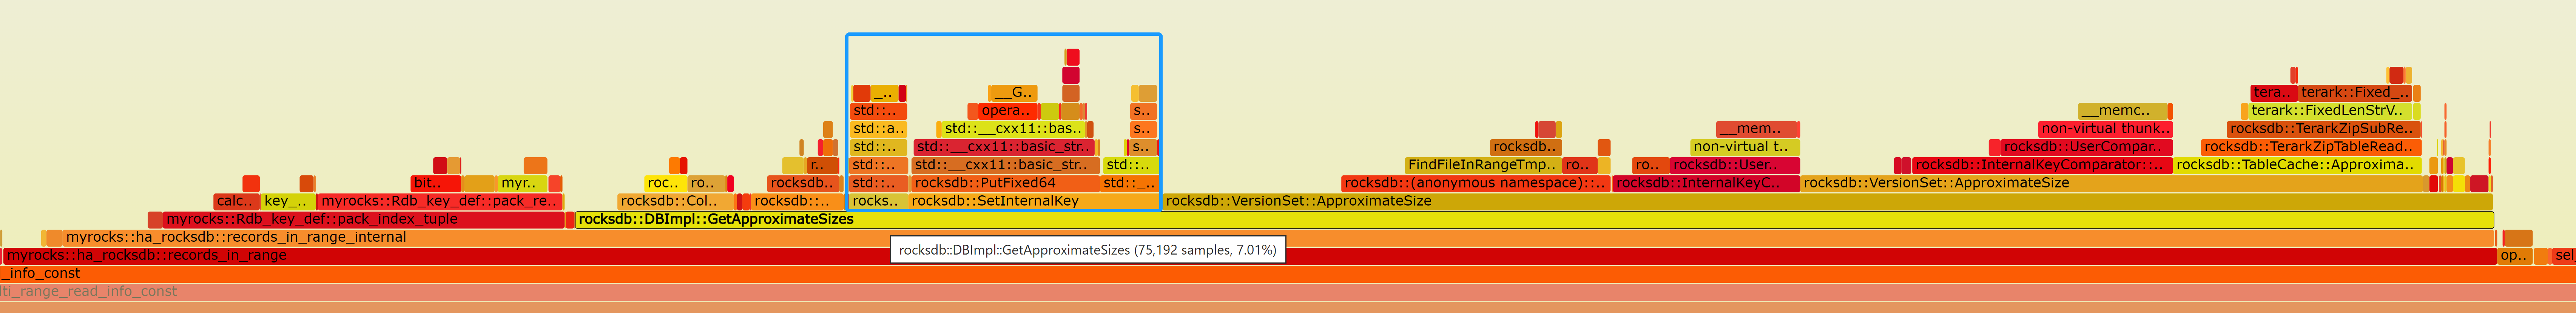Screen dimensions: 2576x313
Task: Click the std::__cxx11::bas.. yellow frame
Action: (x=1014, y=129)
